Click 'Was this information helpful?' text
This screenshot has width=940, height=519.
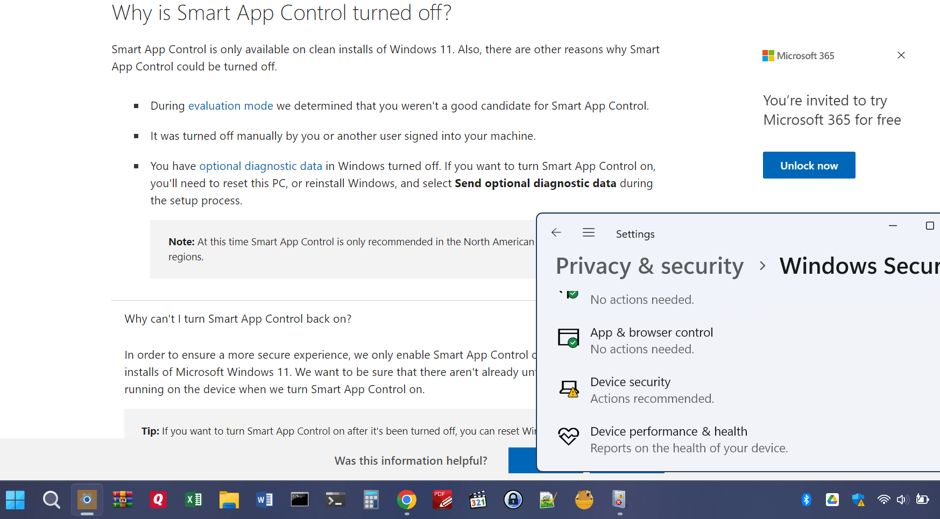click(x=411, y=461)
